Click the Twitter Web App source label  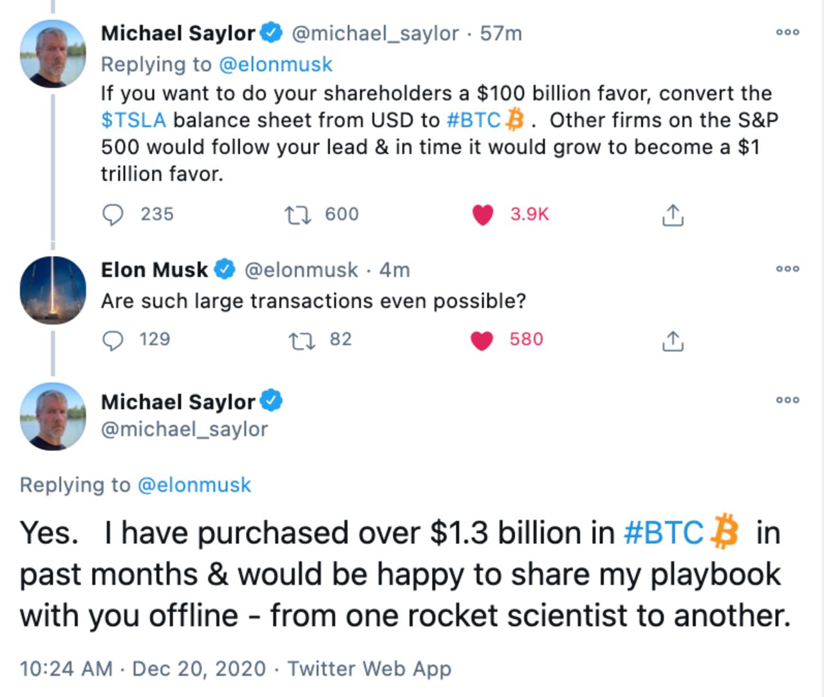pos(369,669)
